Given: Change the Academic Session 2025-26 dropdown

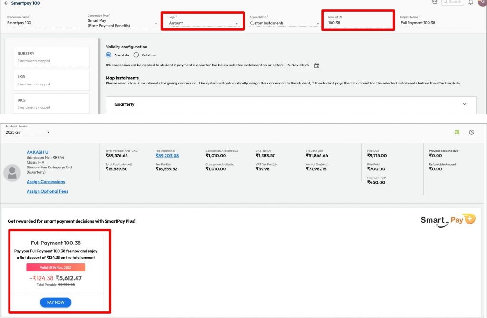Looking at the screenshot, I should click(28, 133).
